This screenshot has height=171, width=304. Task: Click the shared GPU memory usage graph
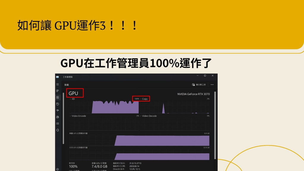coord(140,154)
